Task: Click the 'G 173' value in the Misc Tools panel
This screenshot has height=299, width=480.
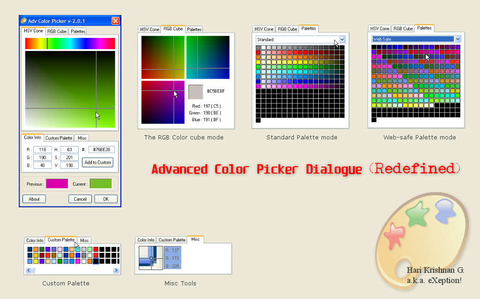Action: tap(172, 258)
